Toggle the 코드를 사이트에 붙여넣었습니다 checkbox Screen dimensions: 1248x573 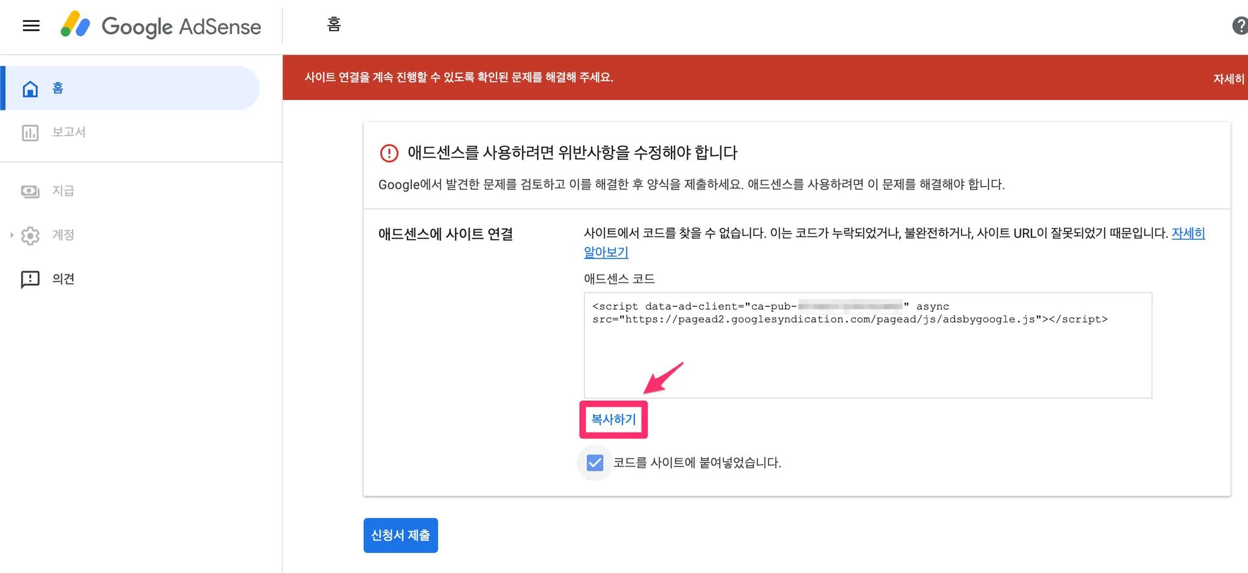coord(595,463)
